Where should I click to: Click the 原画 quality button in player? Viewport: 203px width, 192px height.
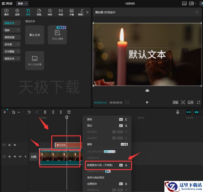pos(175,102)
